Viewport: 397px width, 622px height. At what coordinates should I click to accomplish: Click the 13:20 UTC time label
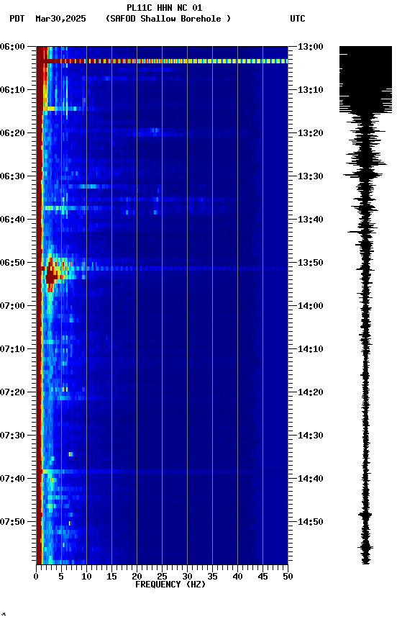click(310, 133)
